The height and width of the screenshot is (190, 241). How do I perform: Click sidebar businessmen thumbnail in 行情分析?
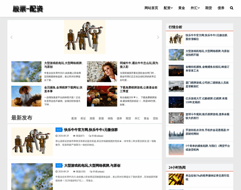pos(176,39)
